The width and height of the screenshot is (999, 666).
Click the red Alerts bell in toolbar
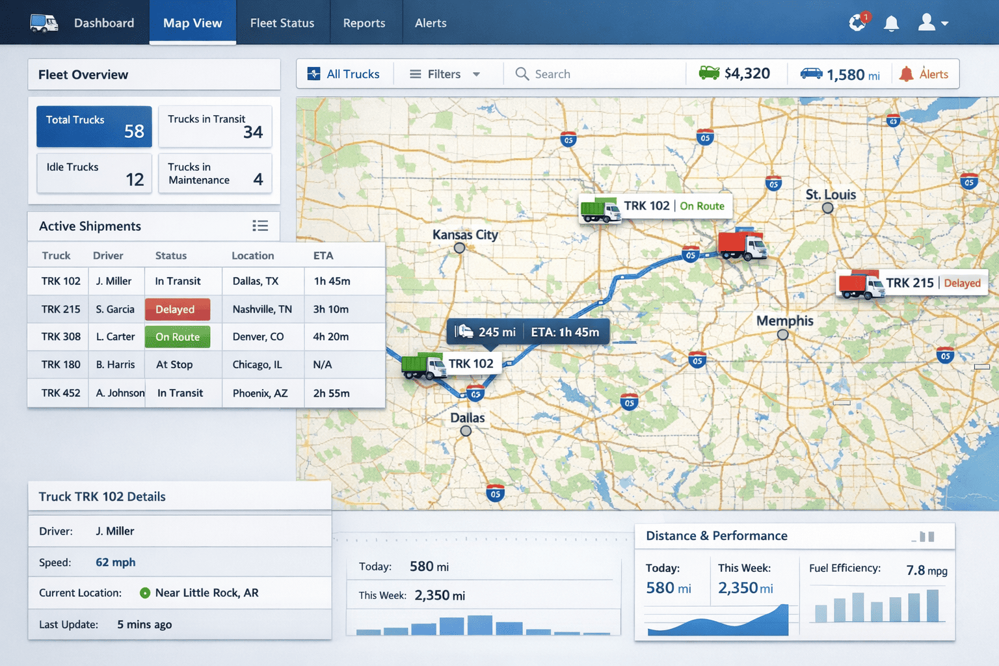[906, 74]
